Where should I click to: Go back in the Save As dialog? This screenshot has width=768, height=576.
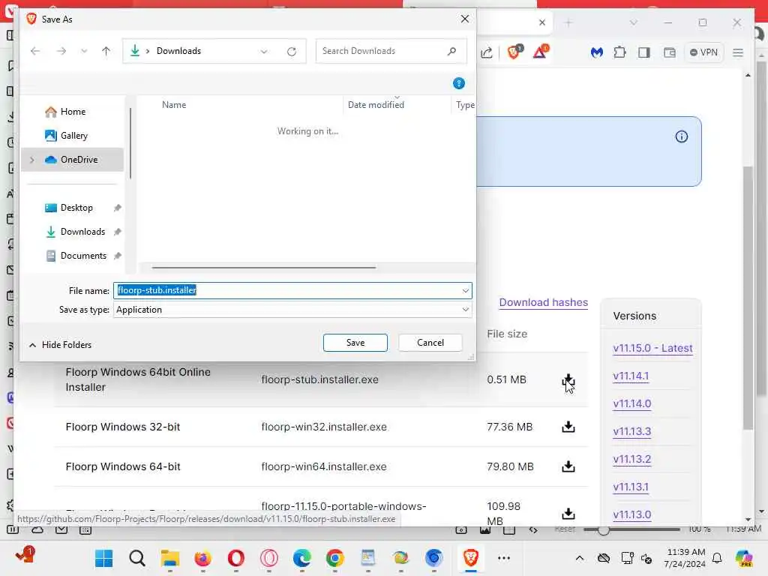[x=35, y=51]
